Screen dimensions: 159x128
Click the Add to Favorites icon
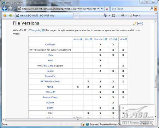11,15
